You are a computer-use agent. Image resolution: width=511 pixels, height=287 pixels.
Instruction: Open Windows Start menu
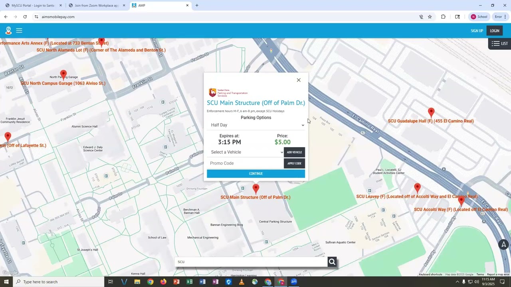6,282
